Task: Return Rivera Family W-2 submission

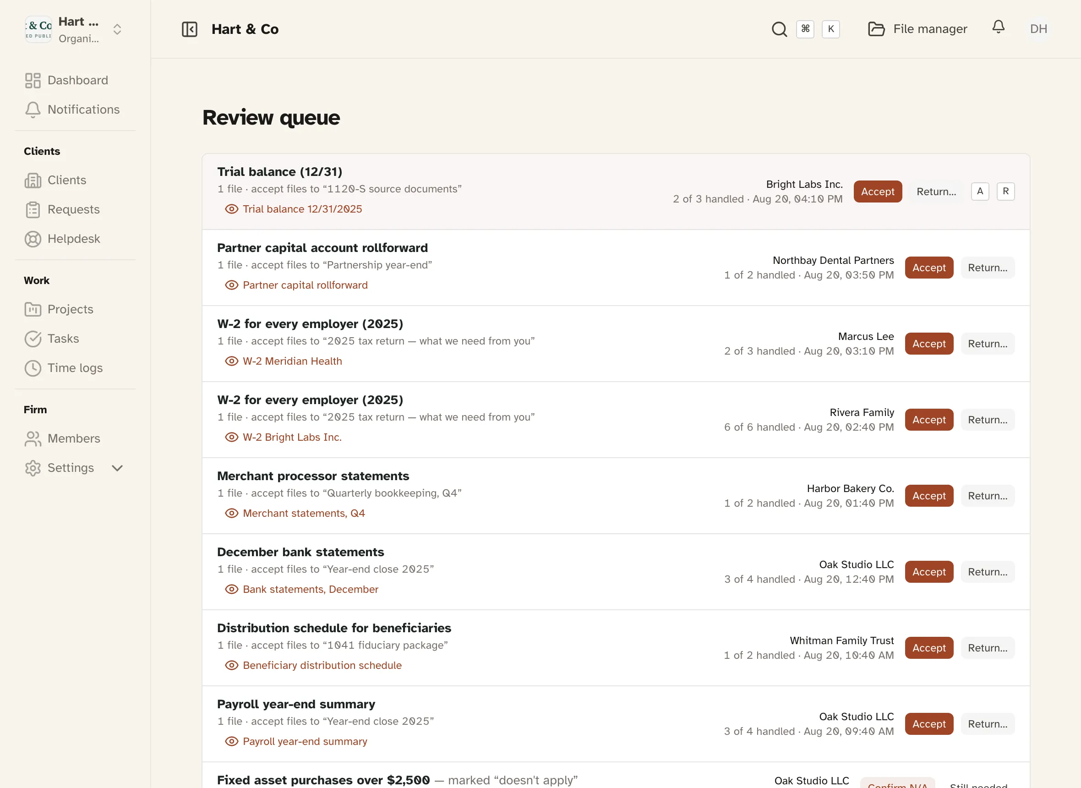Action: tap(988, 420)
